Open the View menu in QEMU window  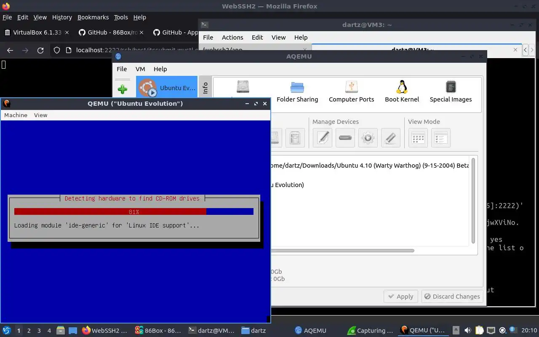coord(40,115)
